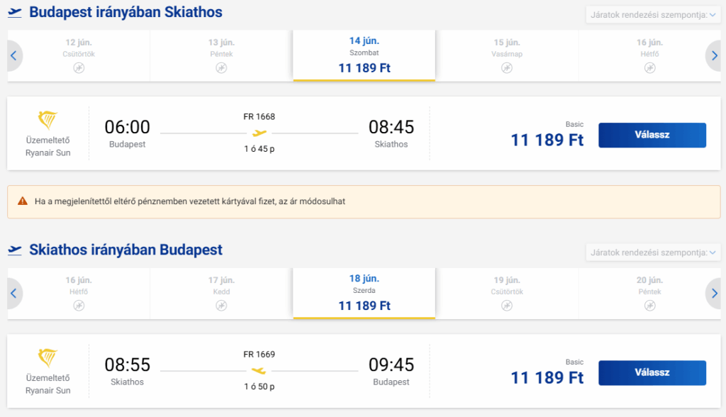Click the warning triangle in the currency notice

pos(23,201)
